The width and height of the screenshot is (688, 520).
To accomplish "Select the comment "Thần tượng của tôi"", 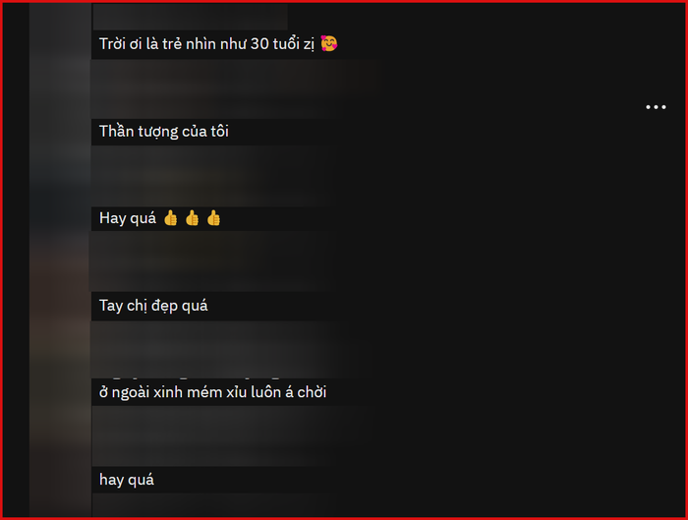I will tap(164, 131).
